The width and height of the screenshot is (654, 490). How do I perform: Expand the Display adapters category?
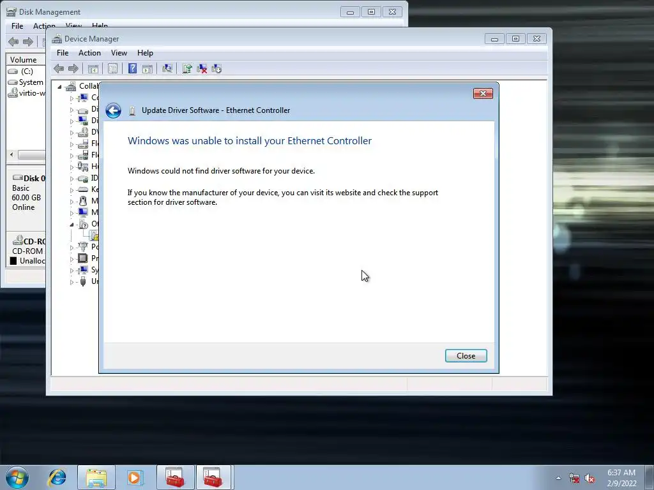[72, 121]
